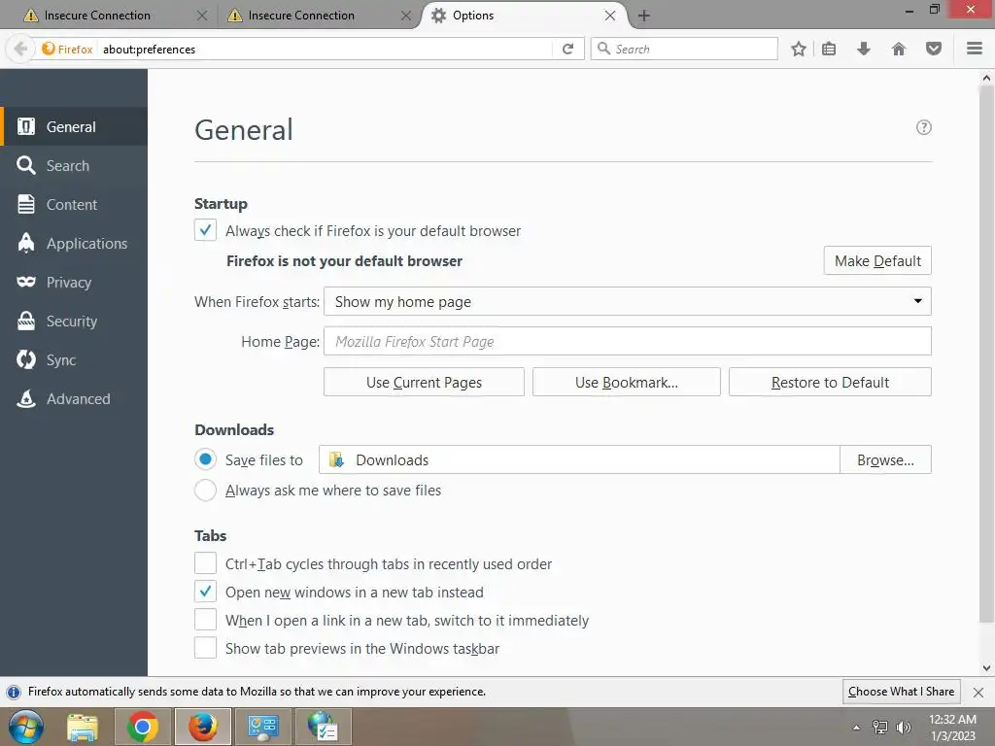Select Save files to radio button
This screenshot has height=746, width=995.
[x=205, y=459]
